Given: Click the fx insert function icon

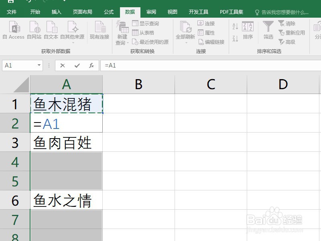Looking at the screenshot, I should 91,65.
